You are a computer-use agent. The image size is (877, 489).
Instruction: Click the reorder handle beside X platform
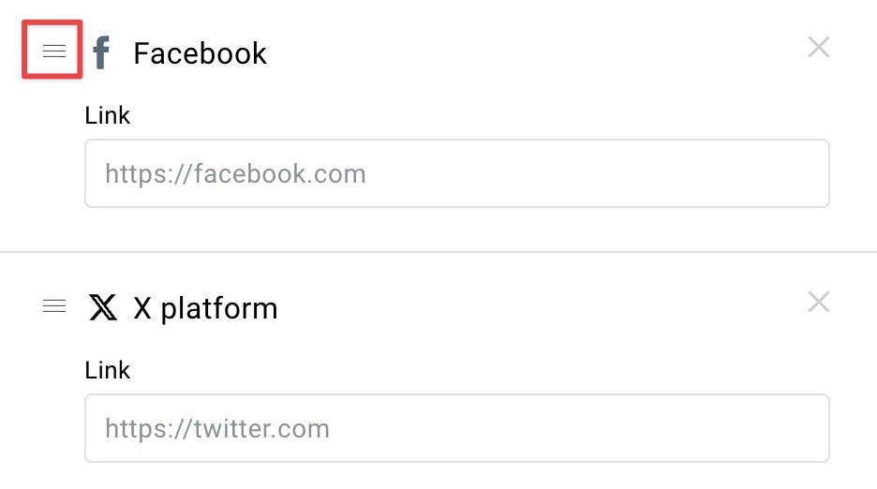(54, 305)
